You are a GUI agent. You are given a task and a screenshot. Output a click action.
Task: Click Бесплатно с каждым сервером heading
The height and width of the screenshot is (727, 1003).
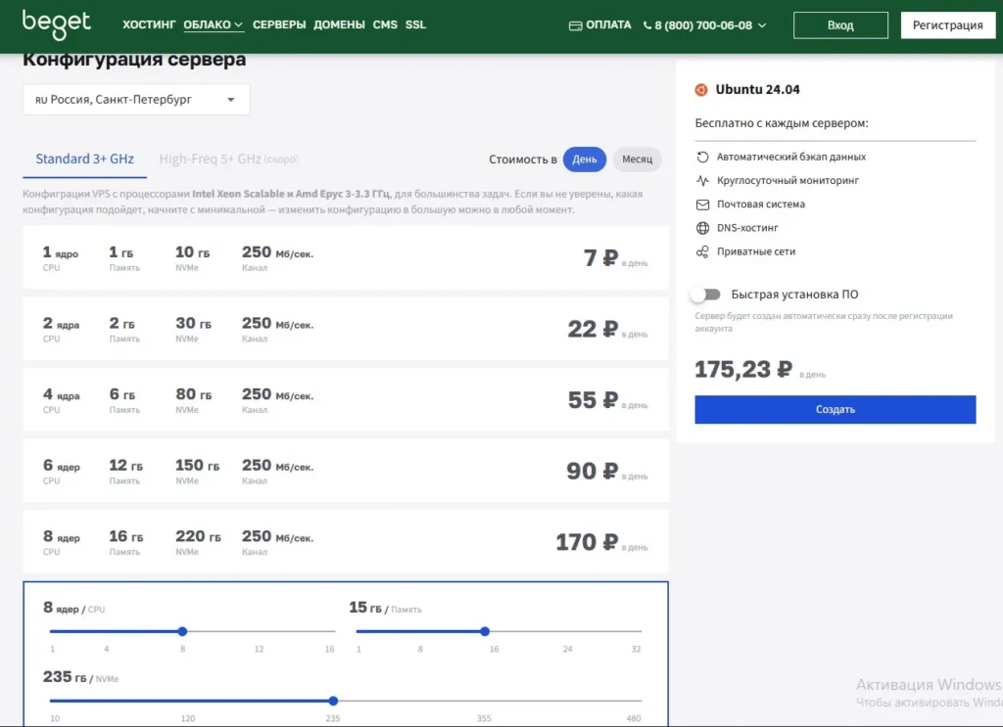coord(782,123)
